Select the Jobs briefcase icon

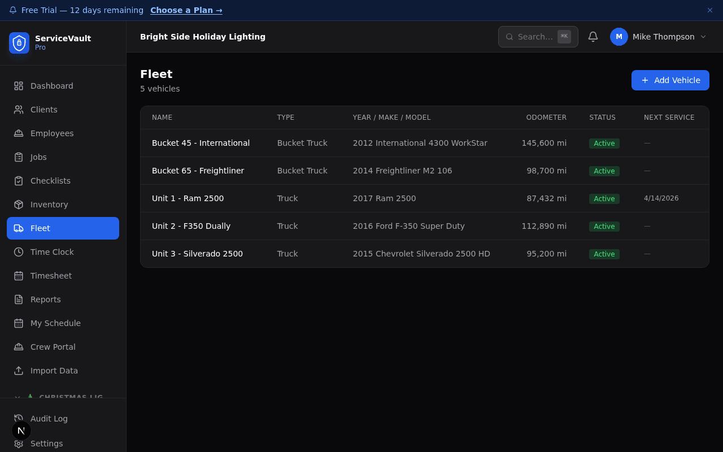(x=18, y=157)
